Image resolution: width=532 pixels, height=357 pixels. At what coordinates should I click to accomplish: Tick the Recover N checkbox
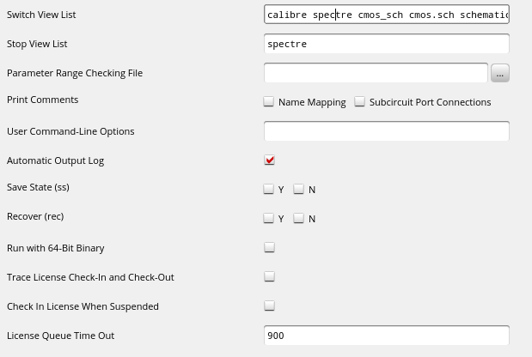tap(299, 219)
